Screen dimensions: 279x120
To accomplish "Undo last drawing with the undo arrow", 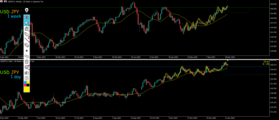I will pyautogui.click(x=27, y=56).
